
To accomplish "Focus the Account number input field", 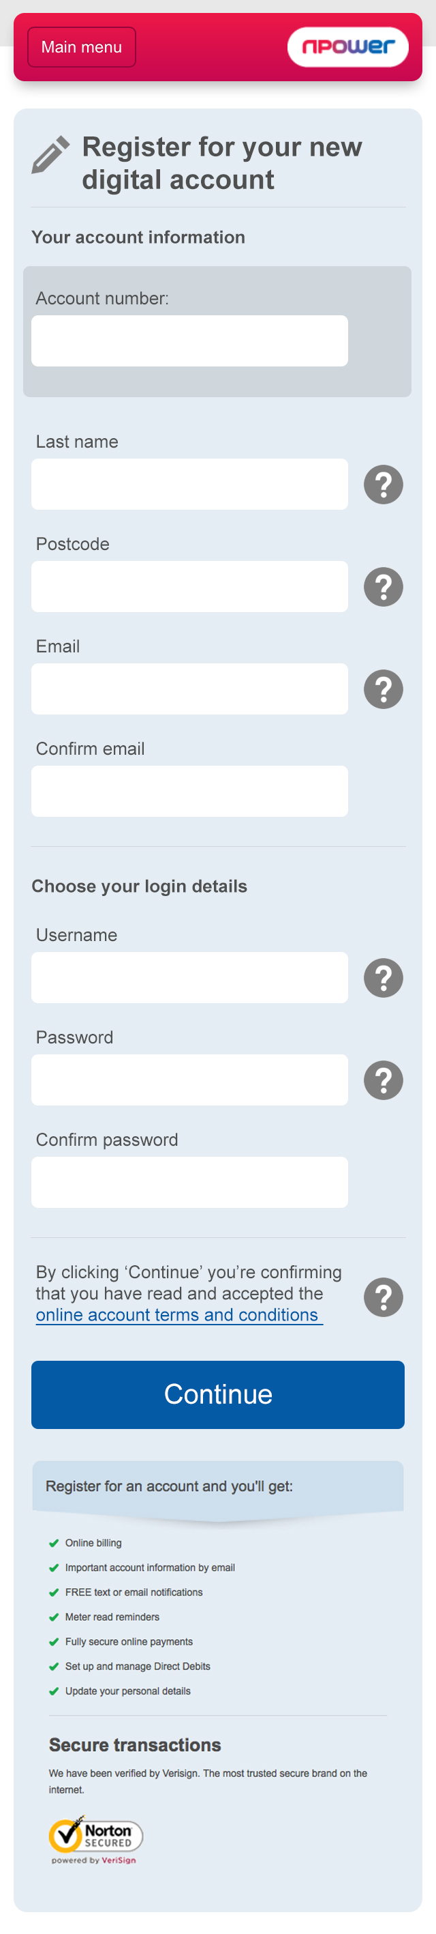I will [189, 341].
